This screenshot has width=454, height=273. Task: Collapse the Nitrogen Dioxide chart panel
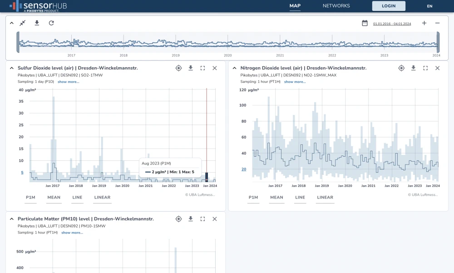click(235, 68)
